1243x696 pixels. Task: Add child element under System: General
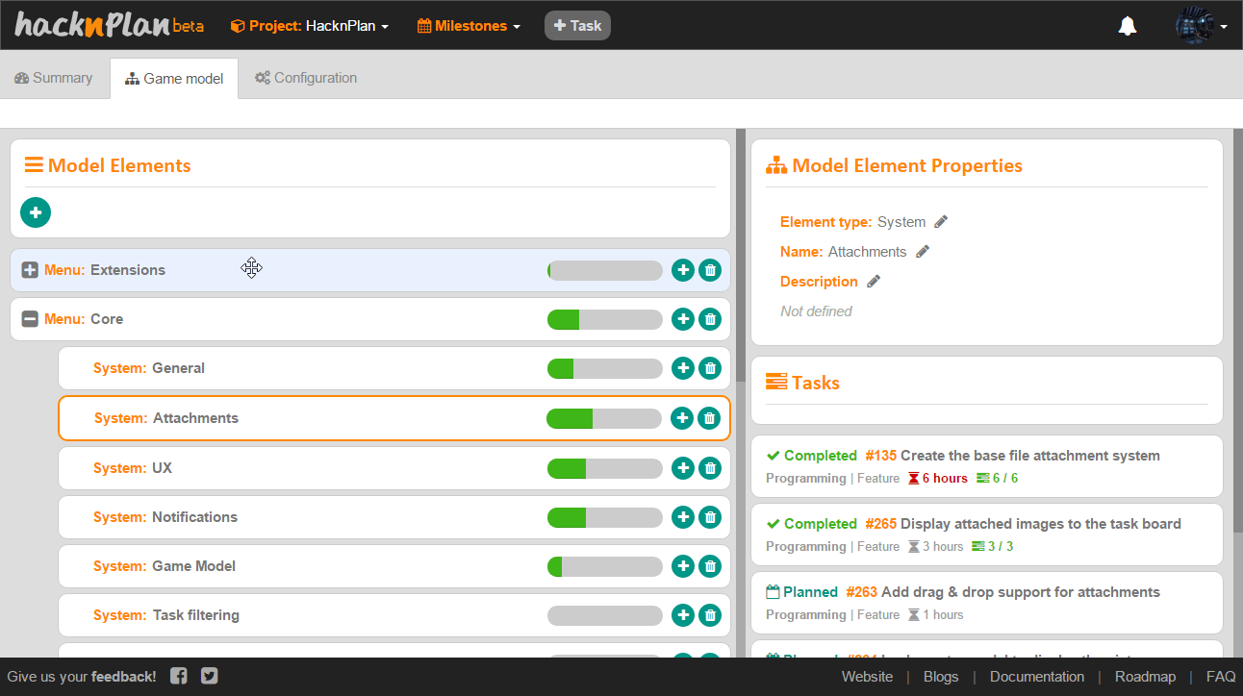coord(682,368)
